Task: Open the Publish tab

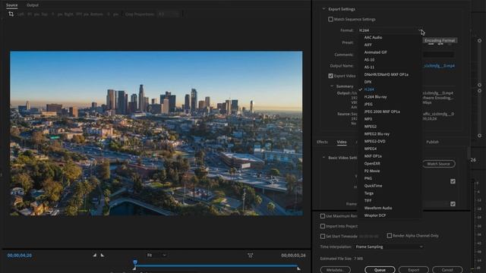Action: click(x=432, y=142)
